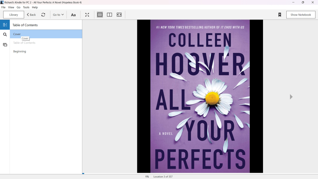Click the search magnifier icon in sidebar
The image size is (318, 179).
5,34
